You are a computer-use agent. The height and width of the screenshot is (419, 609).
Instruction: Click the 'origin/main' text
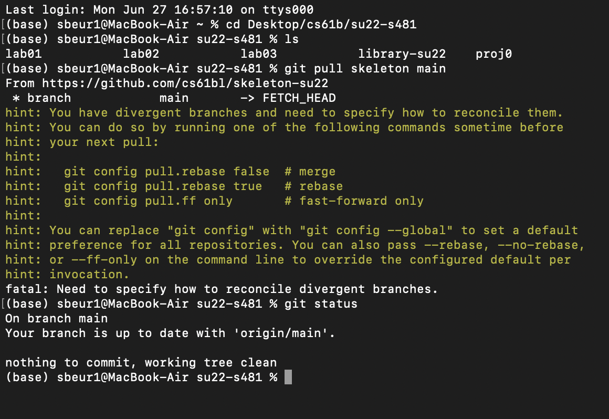299,333
